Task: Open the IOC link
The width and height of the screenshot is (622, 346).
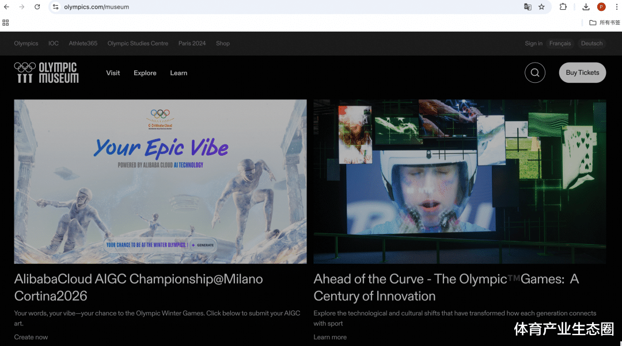Action: tap(54, 43)
